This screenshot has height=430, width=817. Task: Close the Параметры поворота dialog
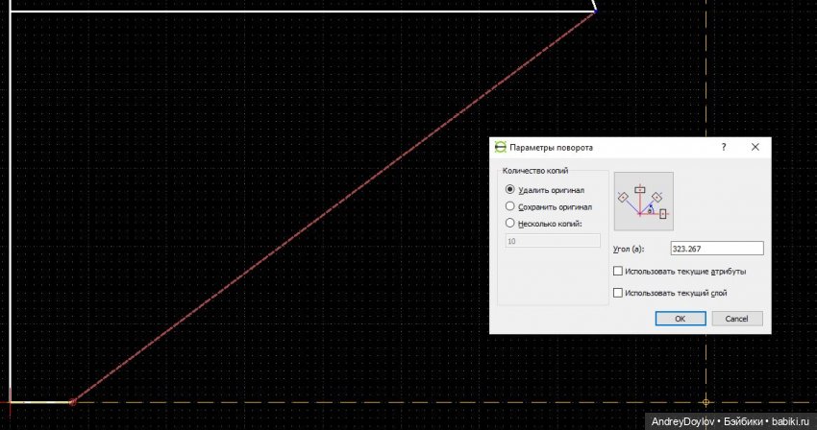pyautogui.click(x=755, y=148)
